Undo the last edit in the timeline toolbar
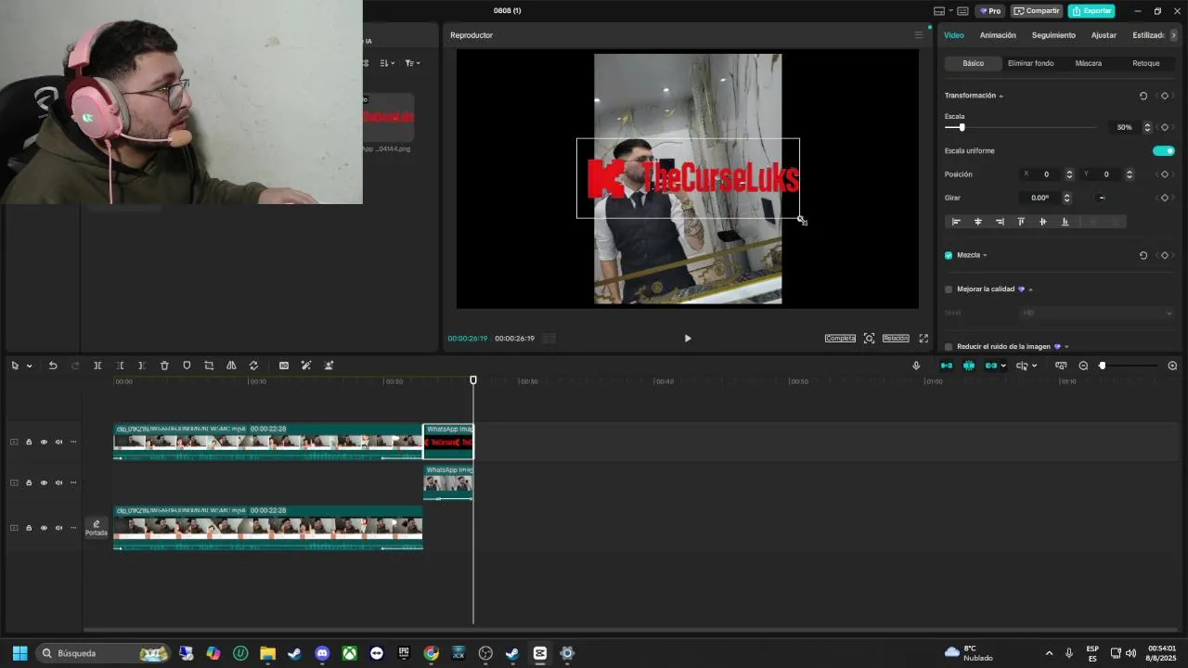This screenshot has height=668, width=1188. (53, 366)
